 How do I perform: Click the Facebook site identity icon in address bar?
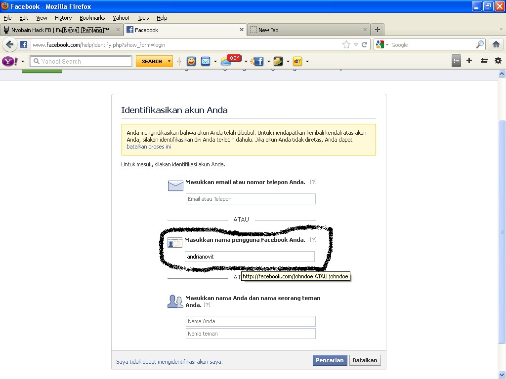[x=24, y=44]
